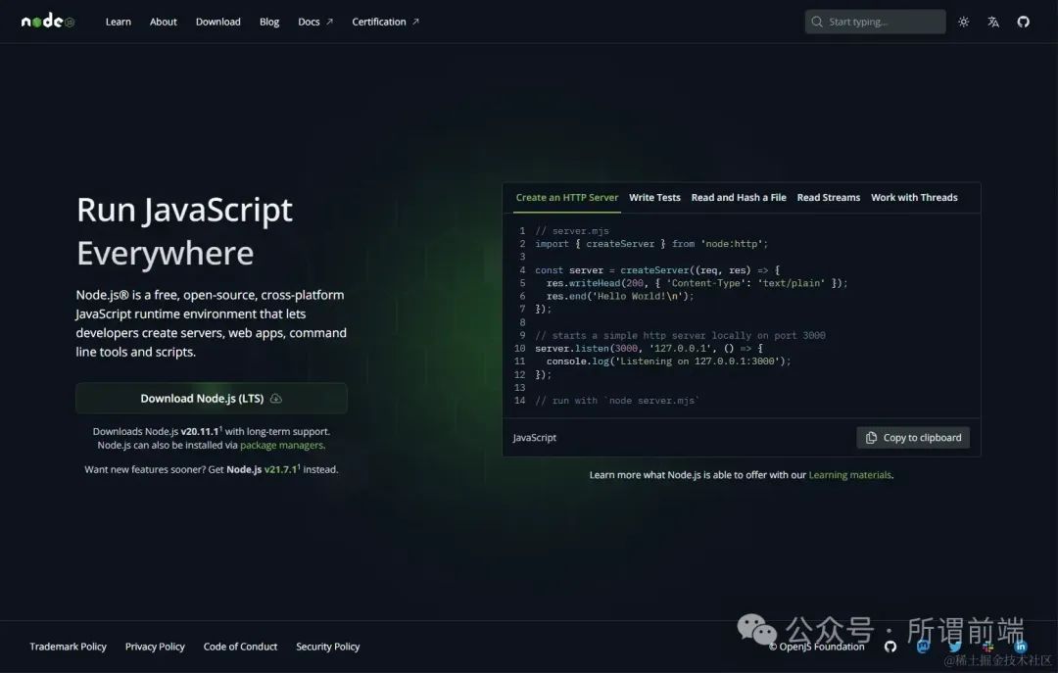Click code line with res.writeHead(200

tap(697, 283)
